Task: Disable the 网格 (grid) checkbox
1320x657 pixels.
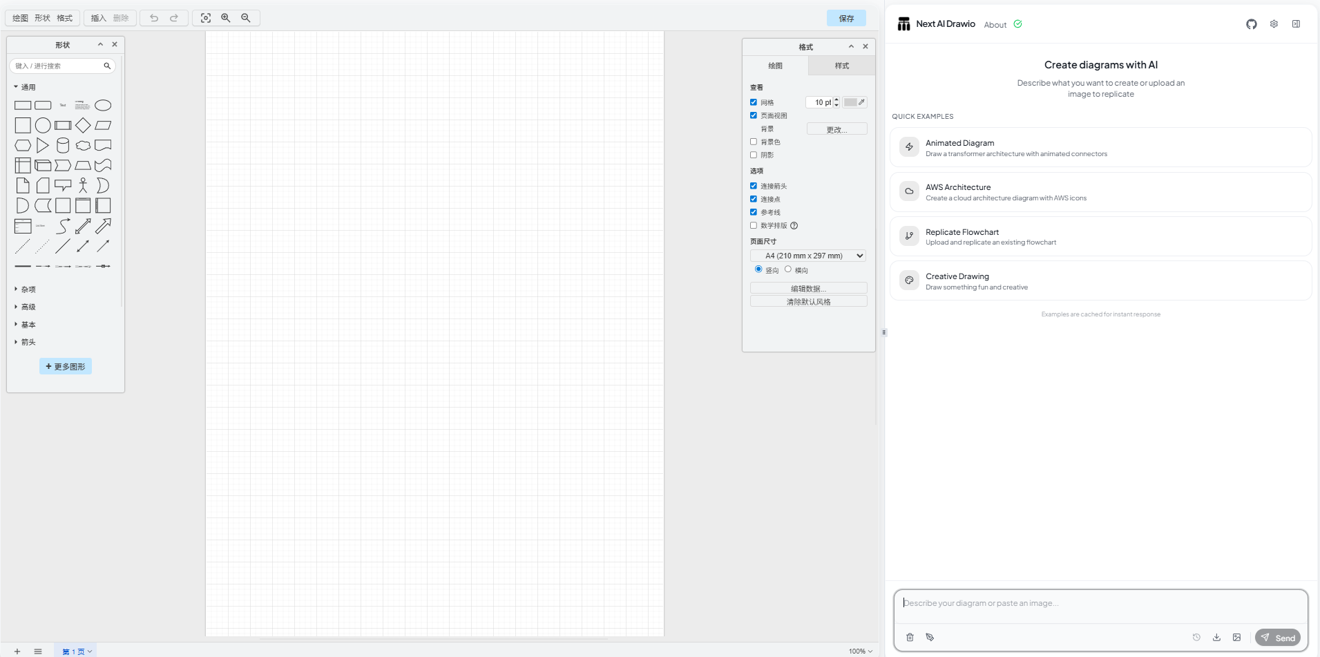Action: (x=753, y=102)
